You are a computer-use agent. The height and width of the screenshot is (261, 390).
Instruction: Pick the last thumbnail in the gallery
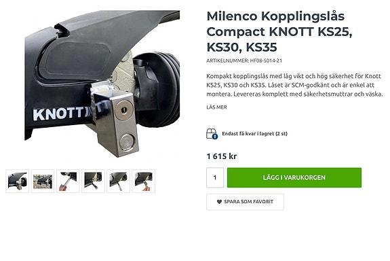[x=144, y=181]
